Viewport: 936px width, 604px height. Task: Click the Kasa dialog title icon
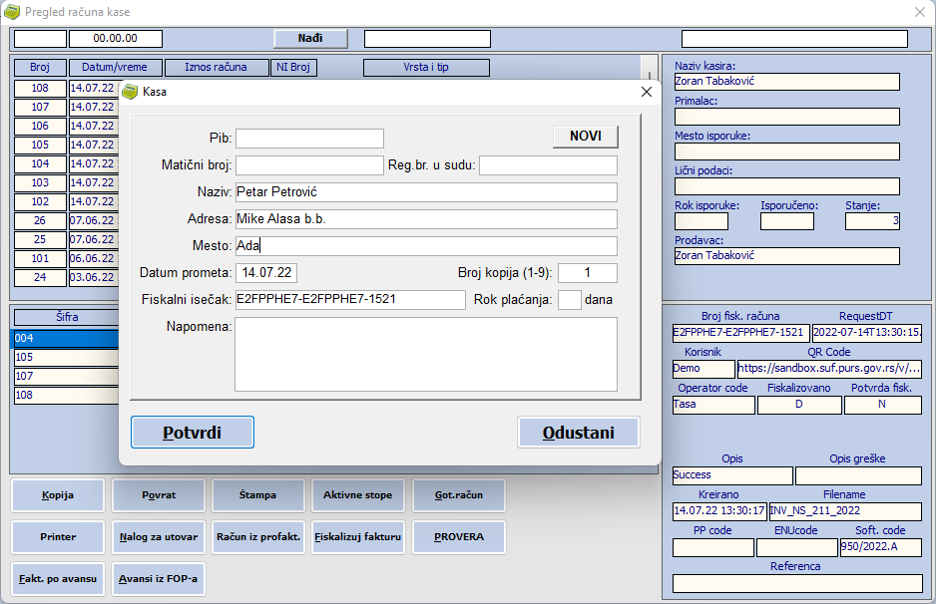(x=130, y=92)
